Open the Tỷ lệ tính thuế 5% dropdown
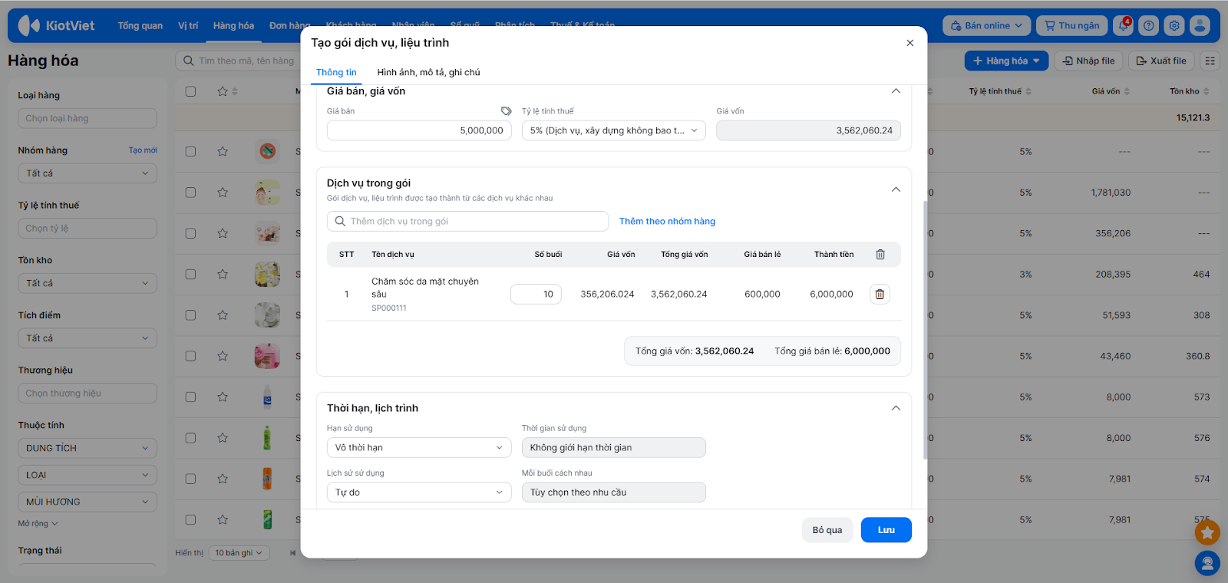The image size is (1228, 583). pyautogui.click(x=613, y=130)
